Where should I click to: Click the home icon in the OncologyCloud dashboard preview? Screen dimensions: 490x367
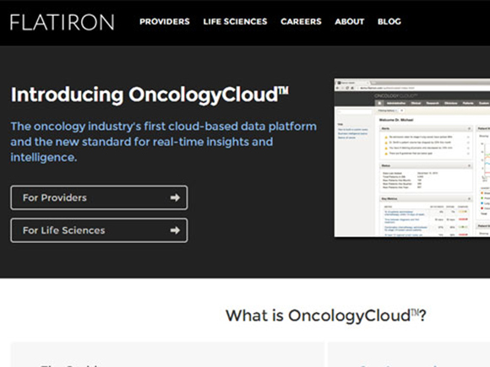pos(379,103)
